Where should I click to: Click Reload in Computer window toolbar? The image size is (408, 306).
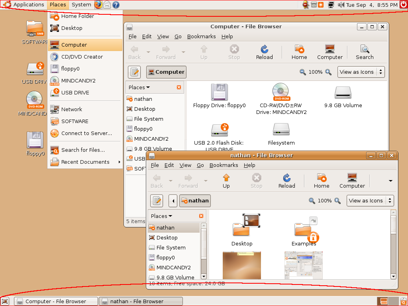tap(265, 52)
